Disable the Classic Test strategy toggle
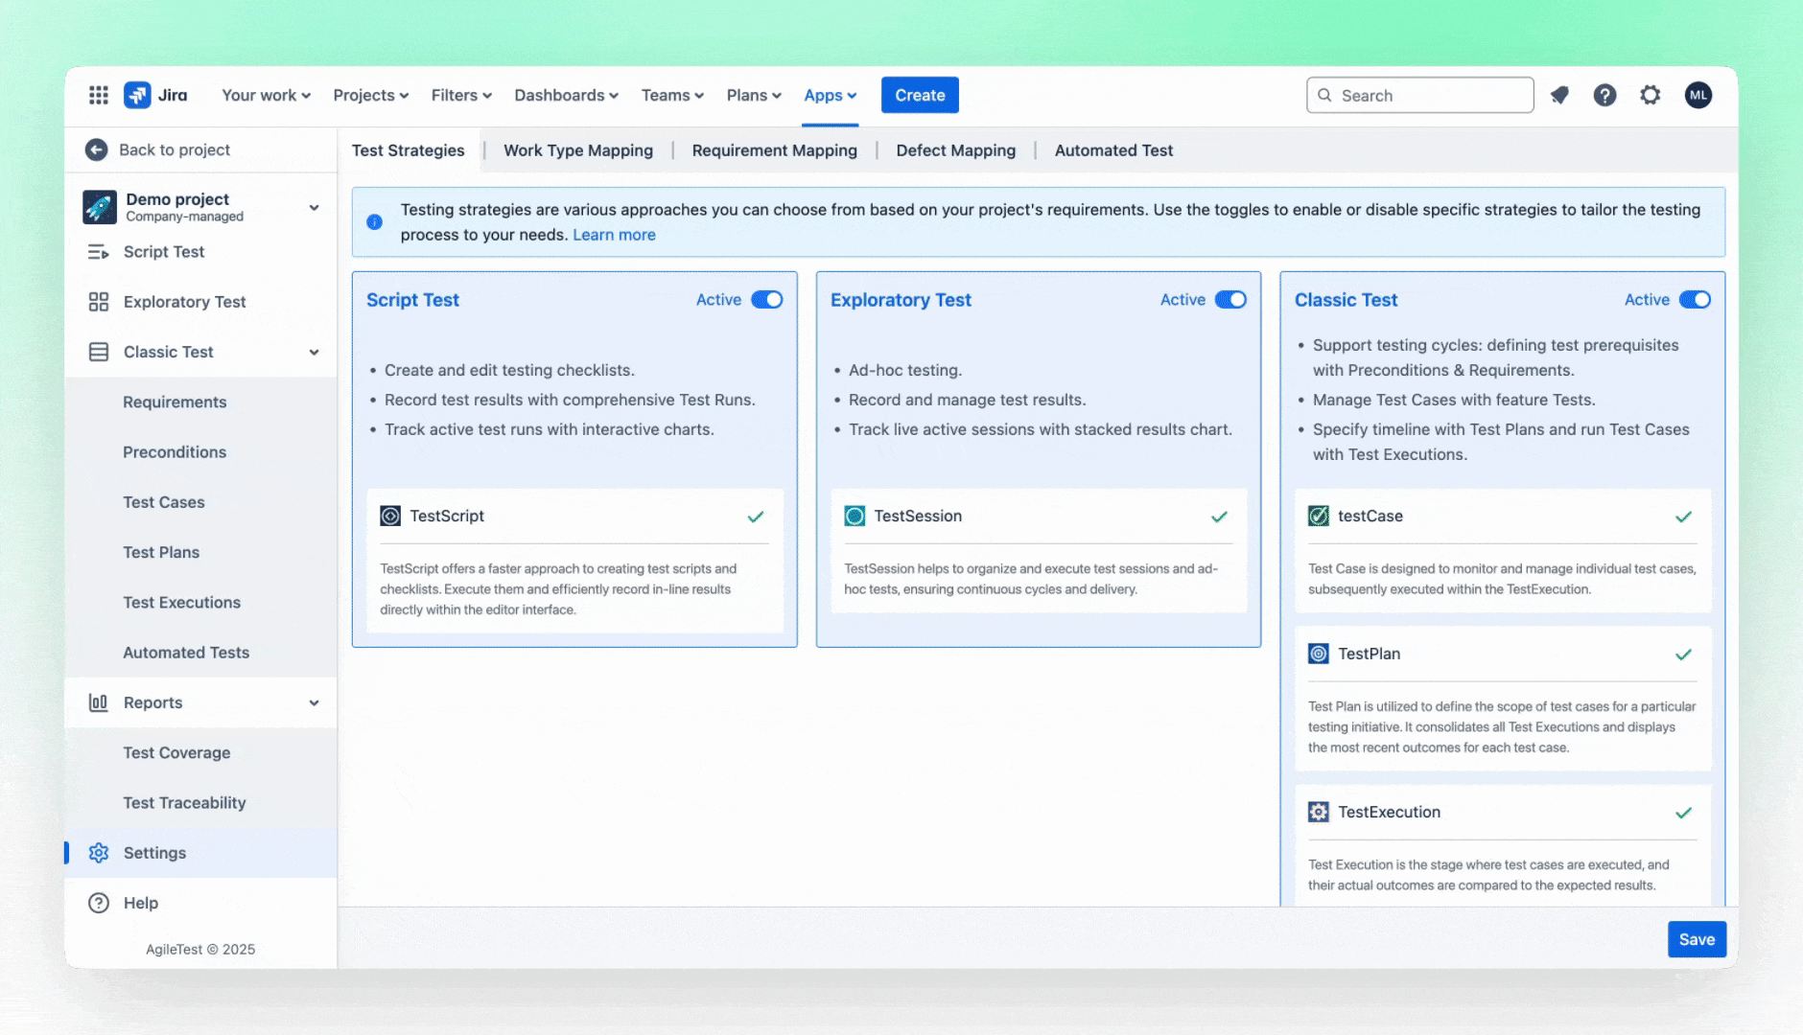 pyautogui.click(x=1695, y=299)
